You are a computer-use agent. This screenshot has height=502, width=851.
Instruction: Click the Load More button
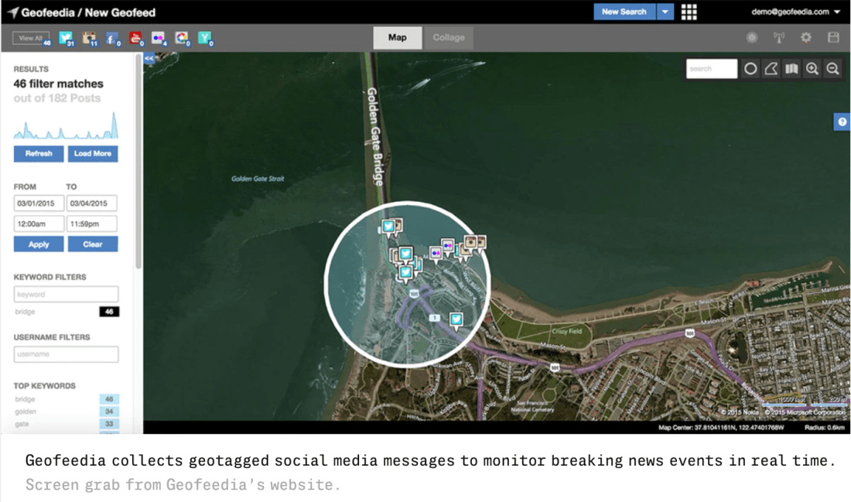tap(92, 154)
